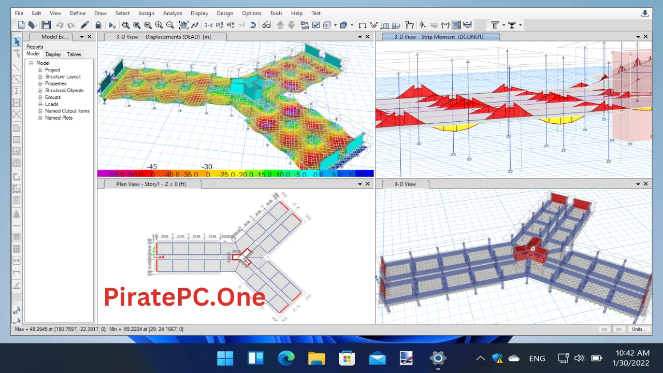Collapse the Model root tree node
The image size is (663, 373).
point(31,63)
